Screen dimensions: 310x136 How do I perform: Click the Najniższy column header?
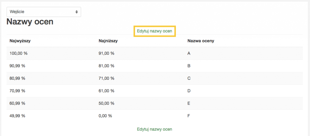point(108,41)
